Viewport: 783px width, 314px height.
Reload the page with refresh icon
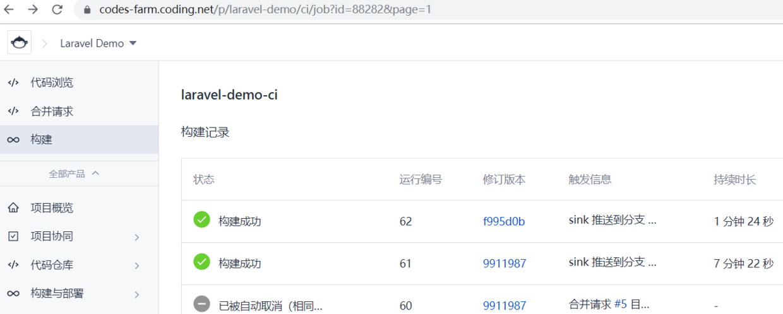(x=57, y=9)
